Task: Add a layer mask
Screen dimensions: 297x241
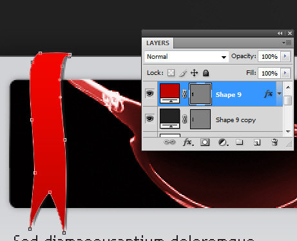Action: [205, 142]
